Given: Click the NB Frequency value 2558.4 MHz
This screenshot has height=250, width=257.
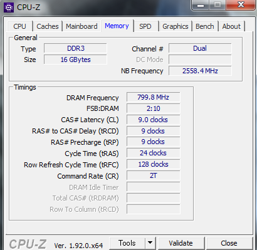Looking at the screenshot, I should tap(200, 71).
